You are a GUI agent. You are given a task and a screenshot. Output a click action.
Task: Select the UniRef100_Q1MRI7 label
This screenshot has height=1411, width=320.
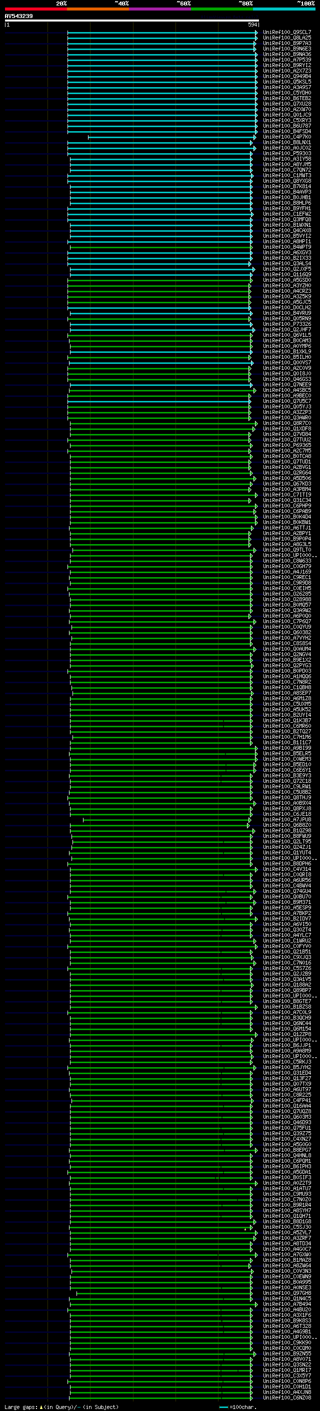[x=287, y=1370]
